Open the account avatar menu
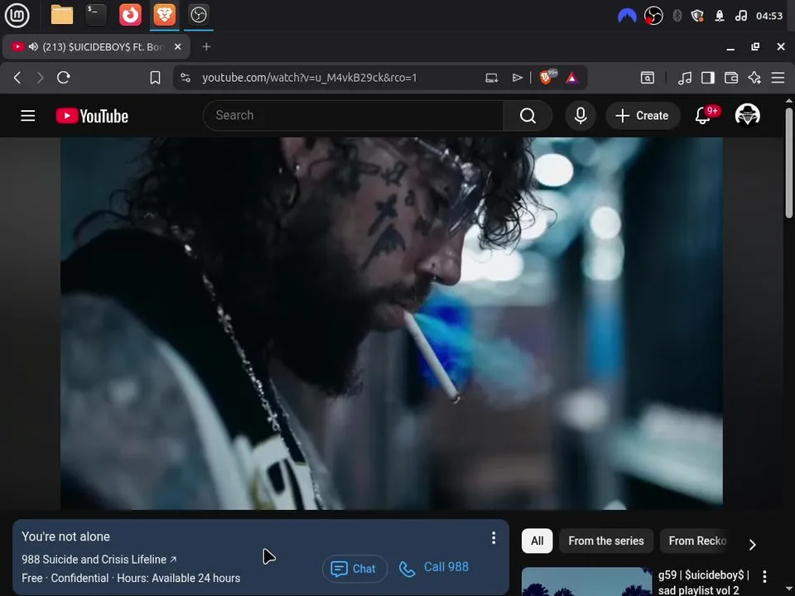 click(x=747, y=116)
